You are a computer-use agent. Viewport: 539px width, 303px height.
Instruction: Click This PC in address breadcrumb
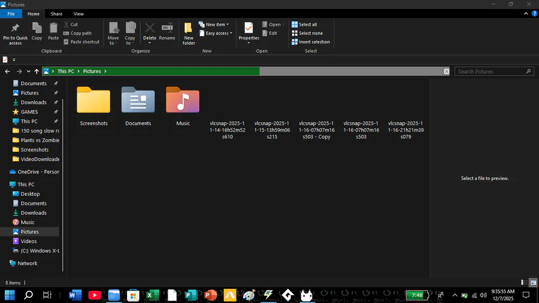(66, 71)
